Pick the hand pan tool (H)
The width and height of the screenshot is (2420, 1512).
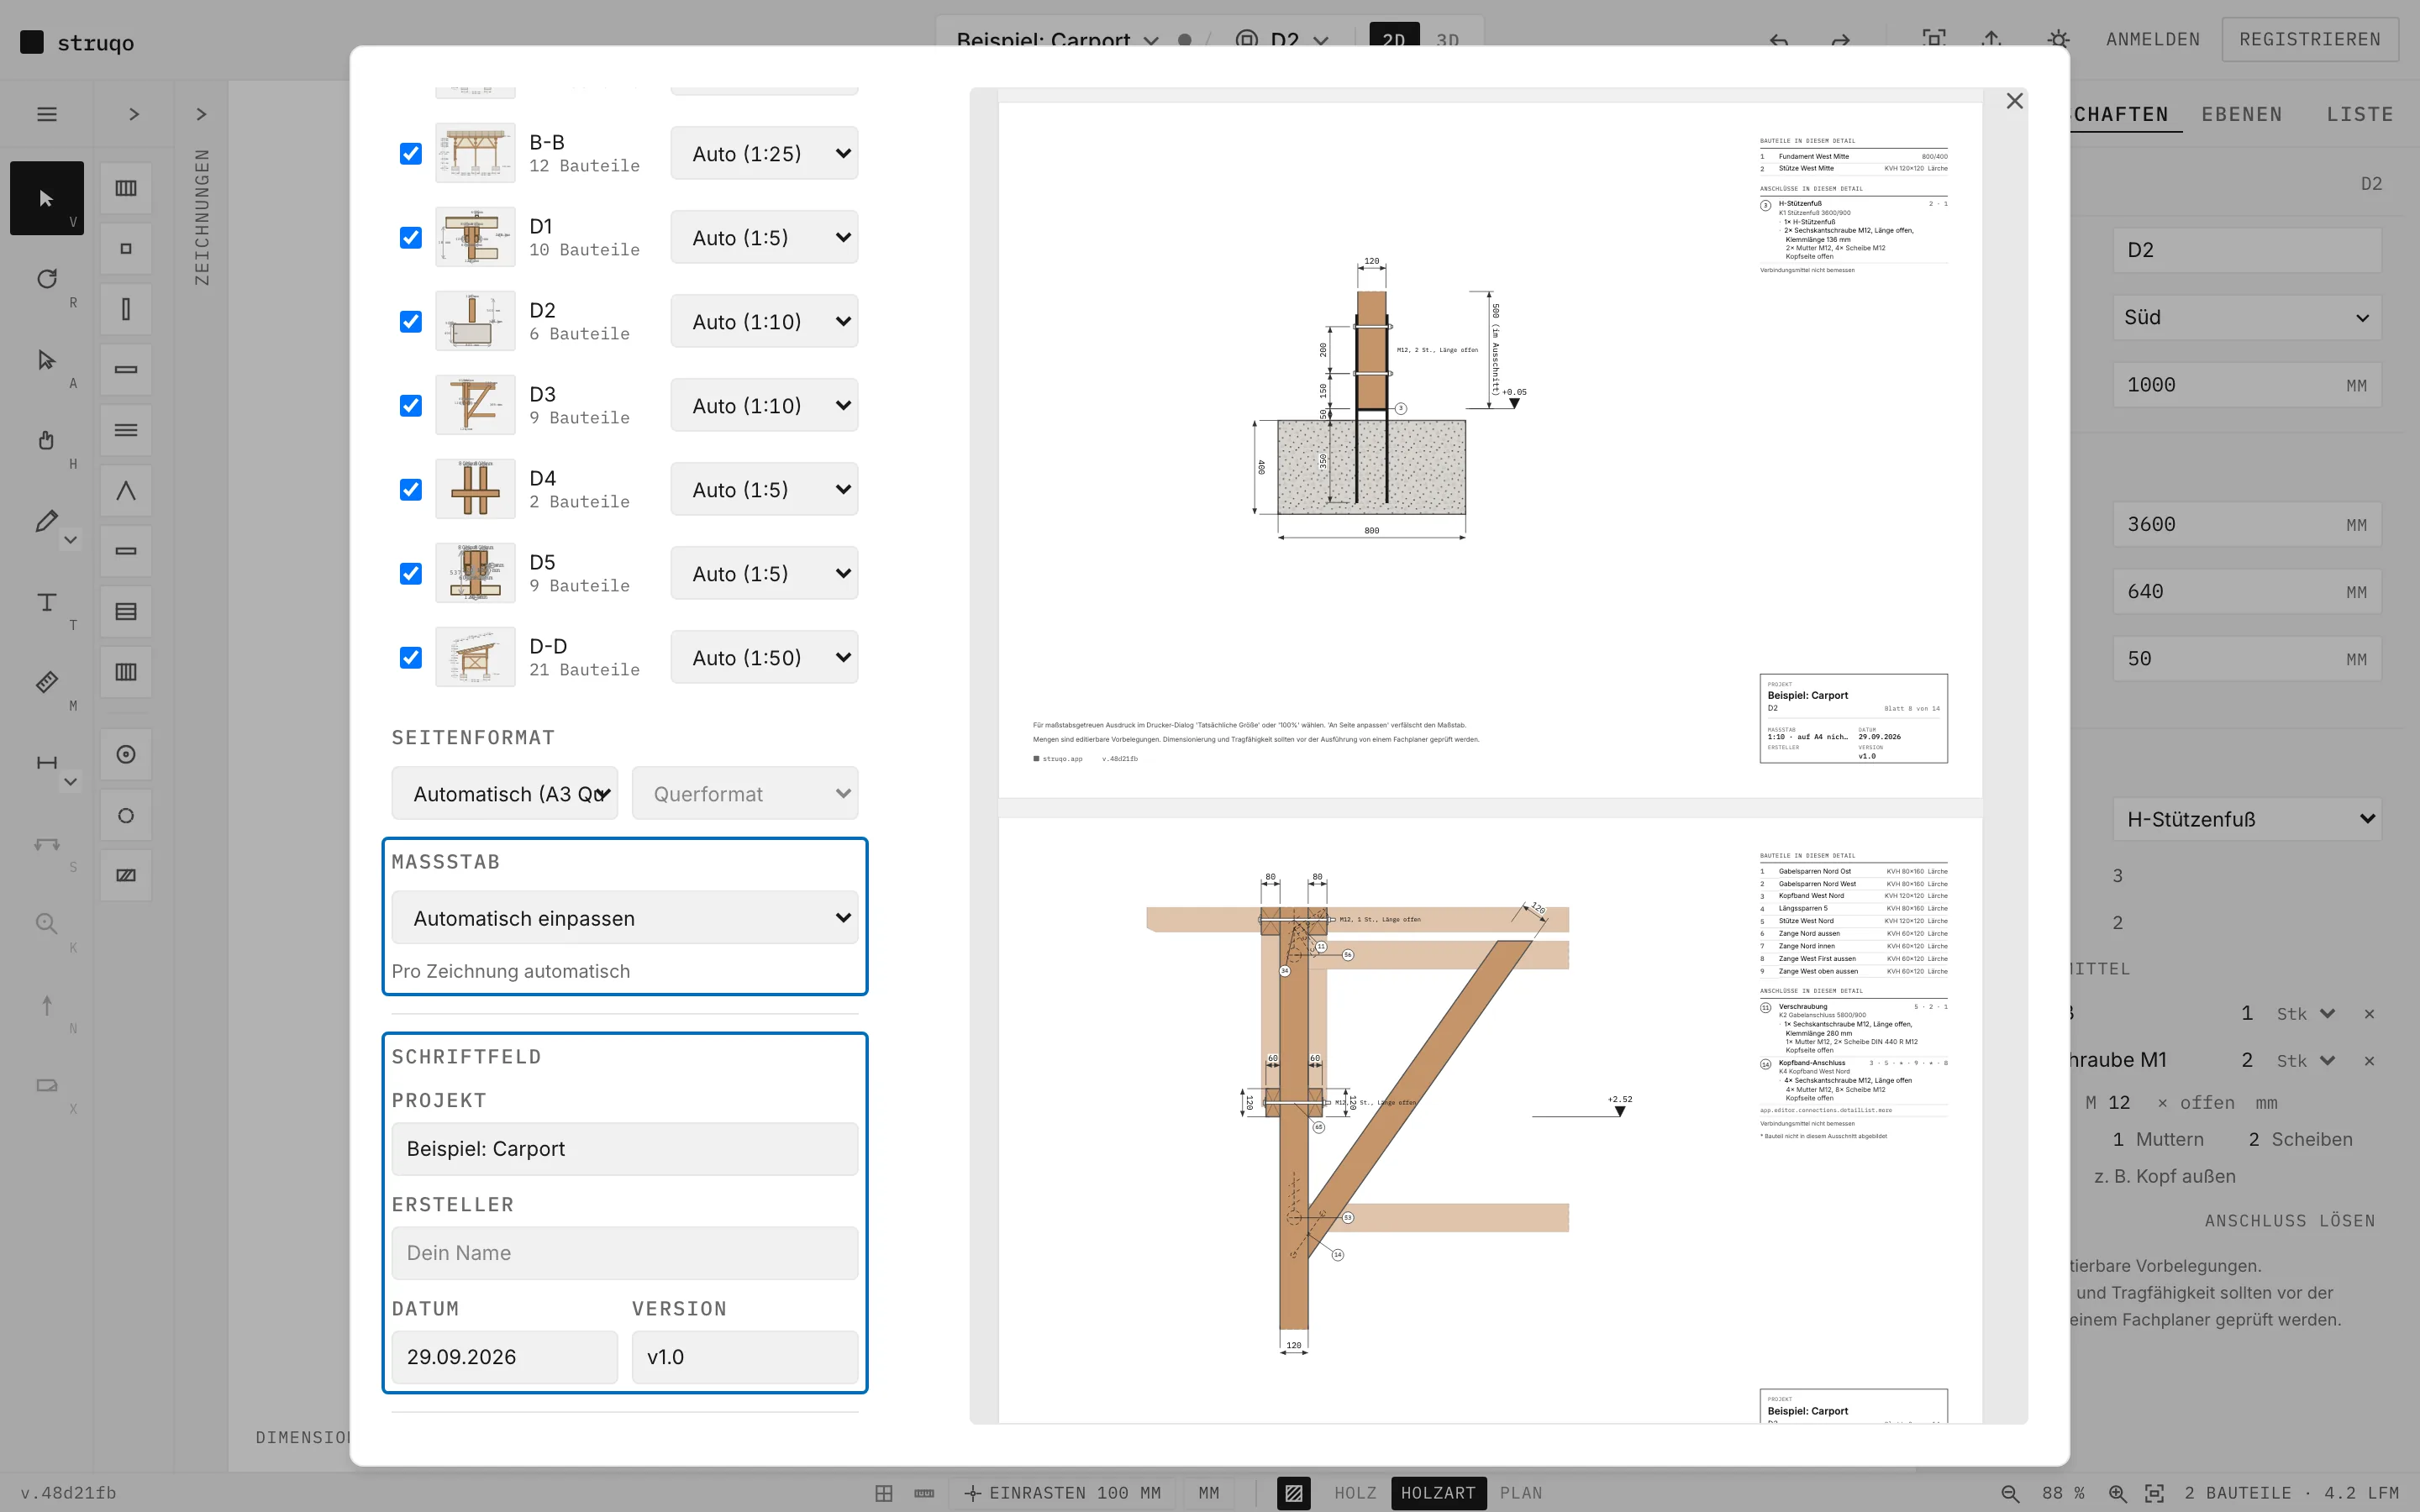[47, 440]
